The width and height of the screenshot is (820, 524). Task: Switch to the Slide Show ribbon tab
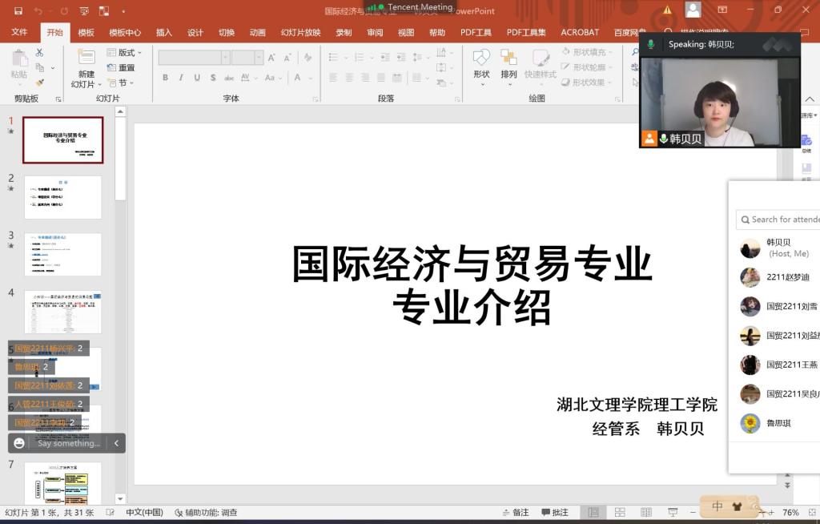click(x=300, y=32)
